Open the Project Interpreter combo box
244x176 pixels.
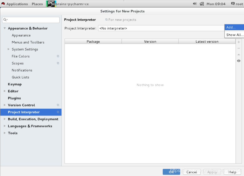(x=161, y=28)
